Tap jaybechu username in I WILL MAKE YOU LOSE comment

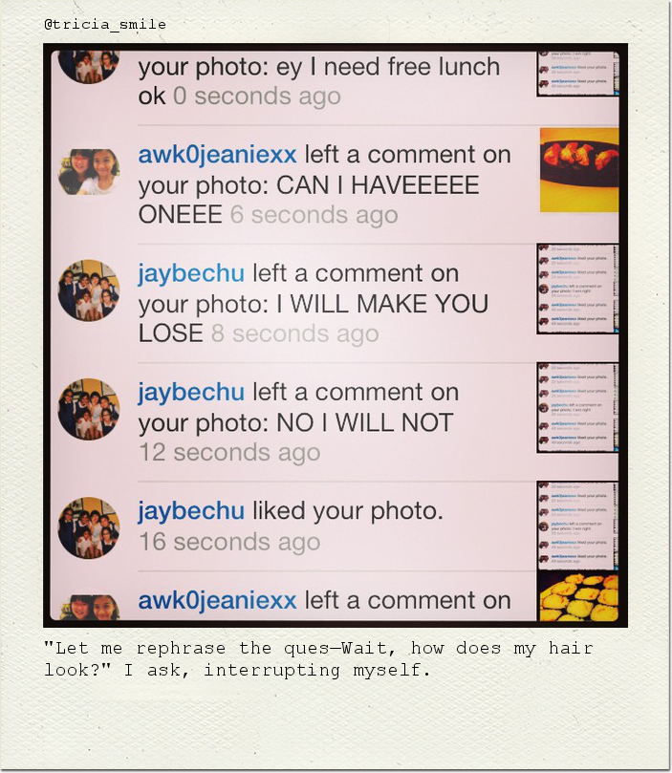(x=191, y=273)
